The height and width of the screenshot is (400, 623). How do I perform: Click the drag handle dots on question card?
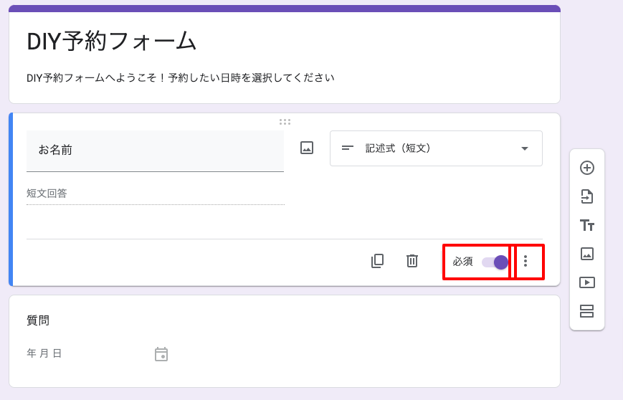[x=285, y=122]
